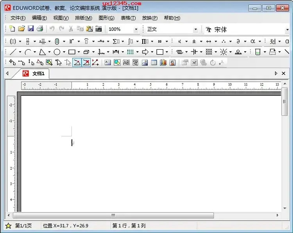Insert a picture with the image icon
Viewport: 293px width, 233px height.
tap(145, 63)
